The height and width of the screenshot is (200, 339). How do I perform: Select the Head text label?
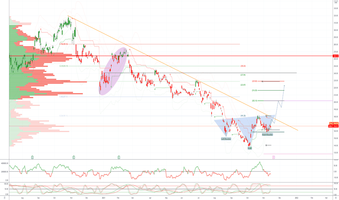250,148
